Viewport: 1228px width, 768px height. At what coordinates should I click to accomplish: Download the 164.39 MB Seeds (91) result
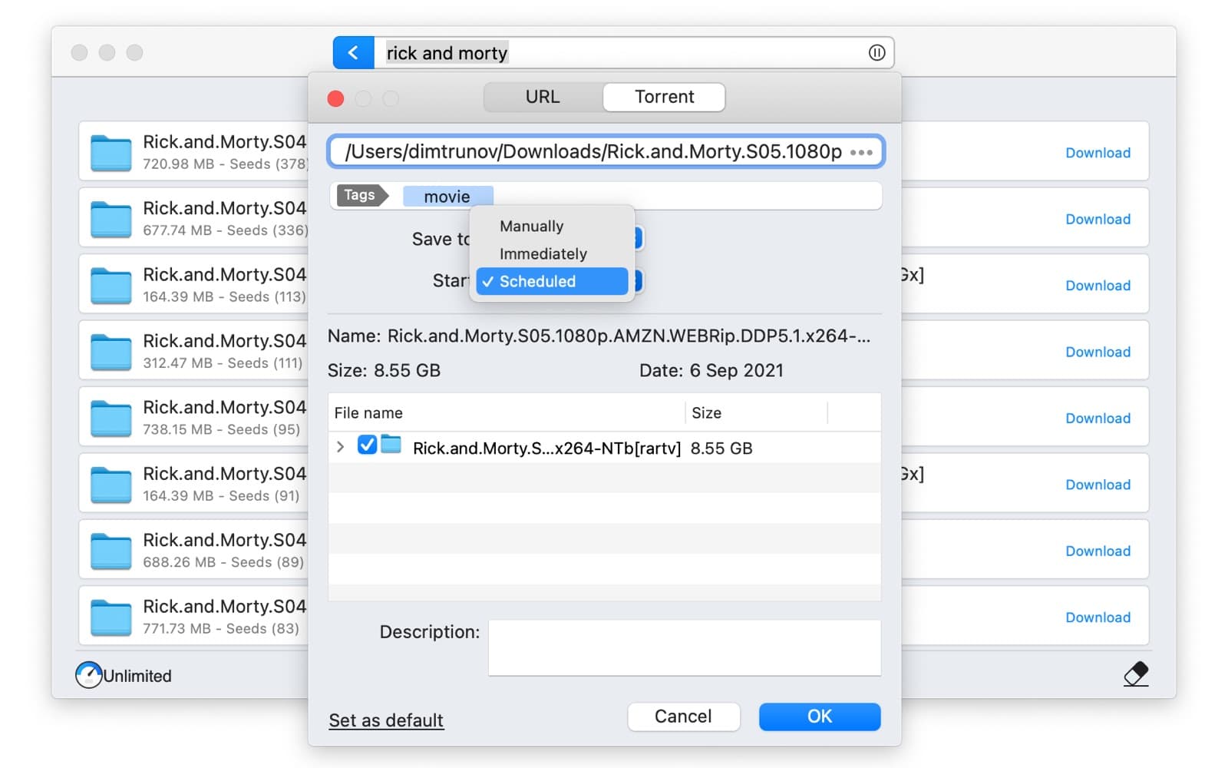click(1098, 485)
